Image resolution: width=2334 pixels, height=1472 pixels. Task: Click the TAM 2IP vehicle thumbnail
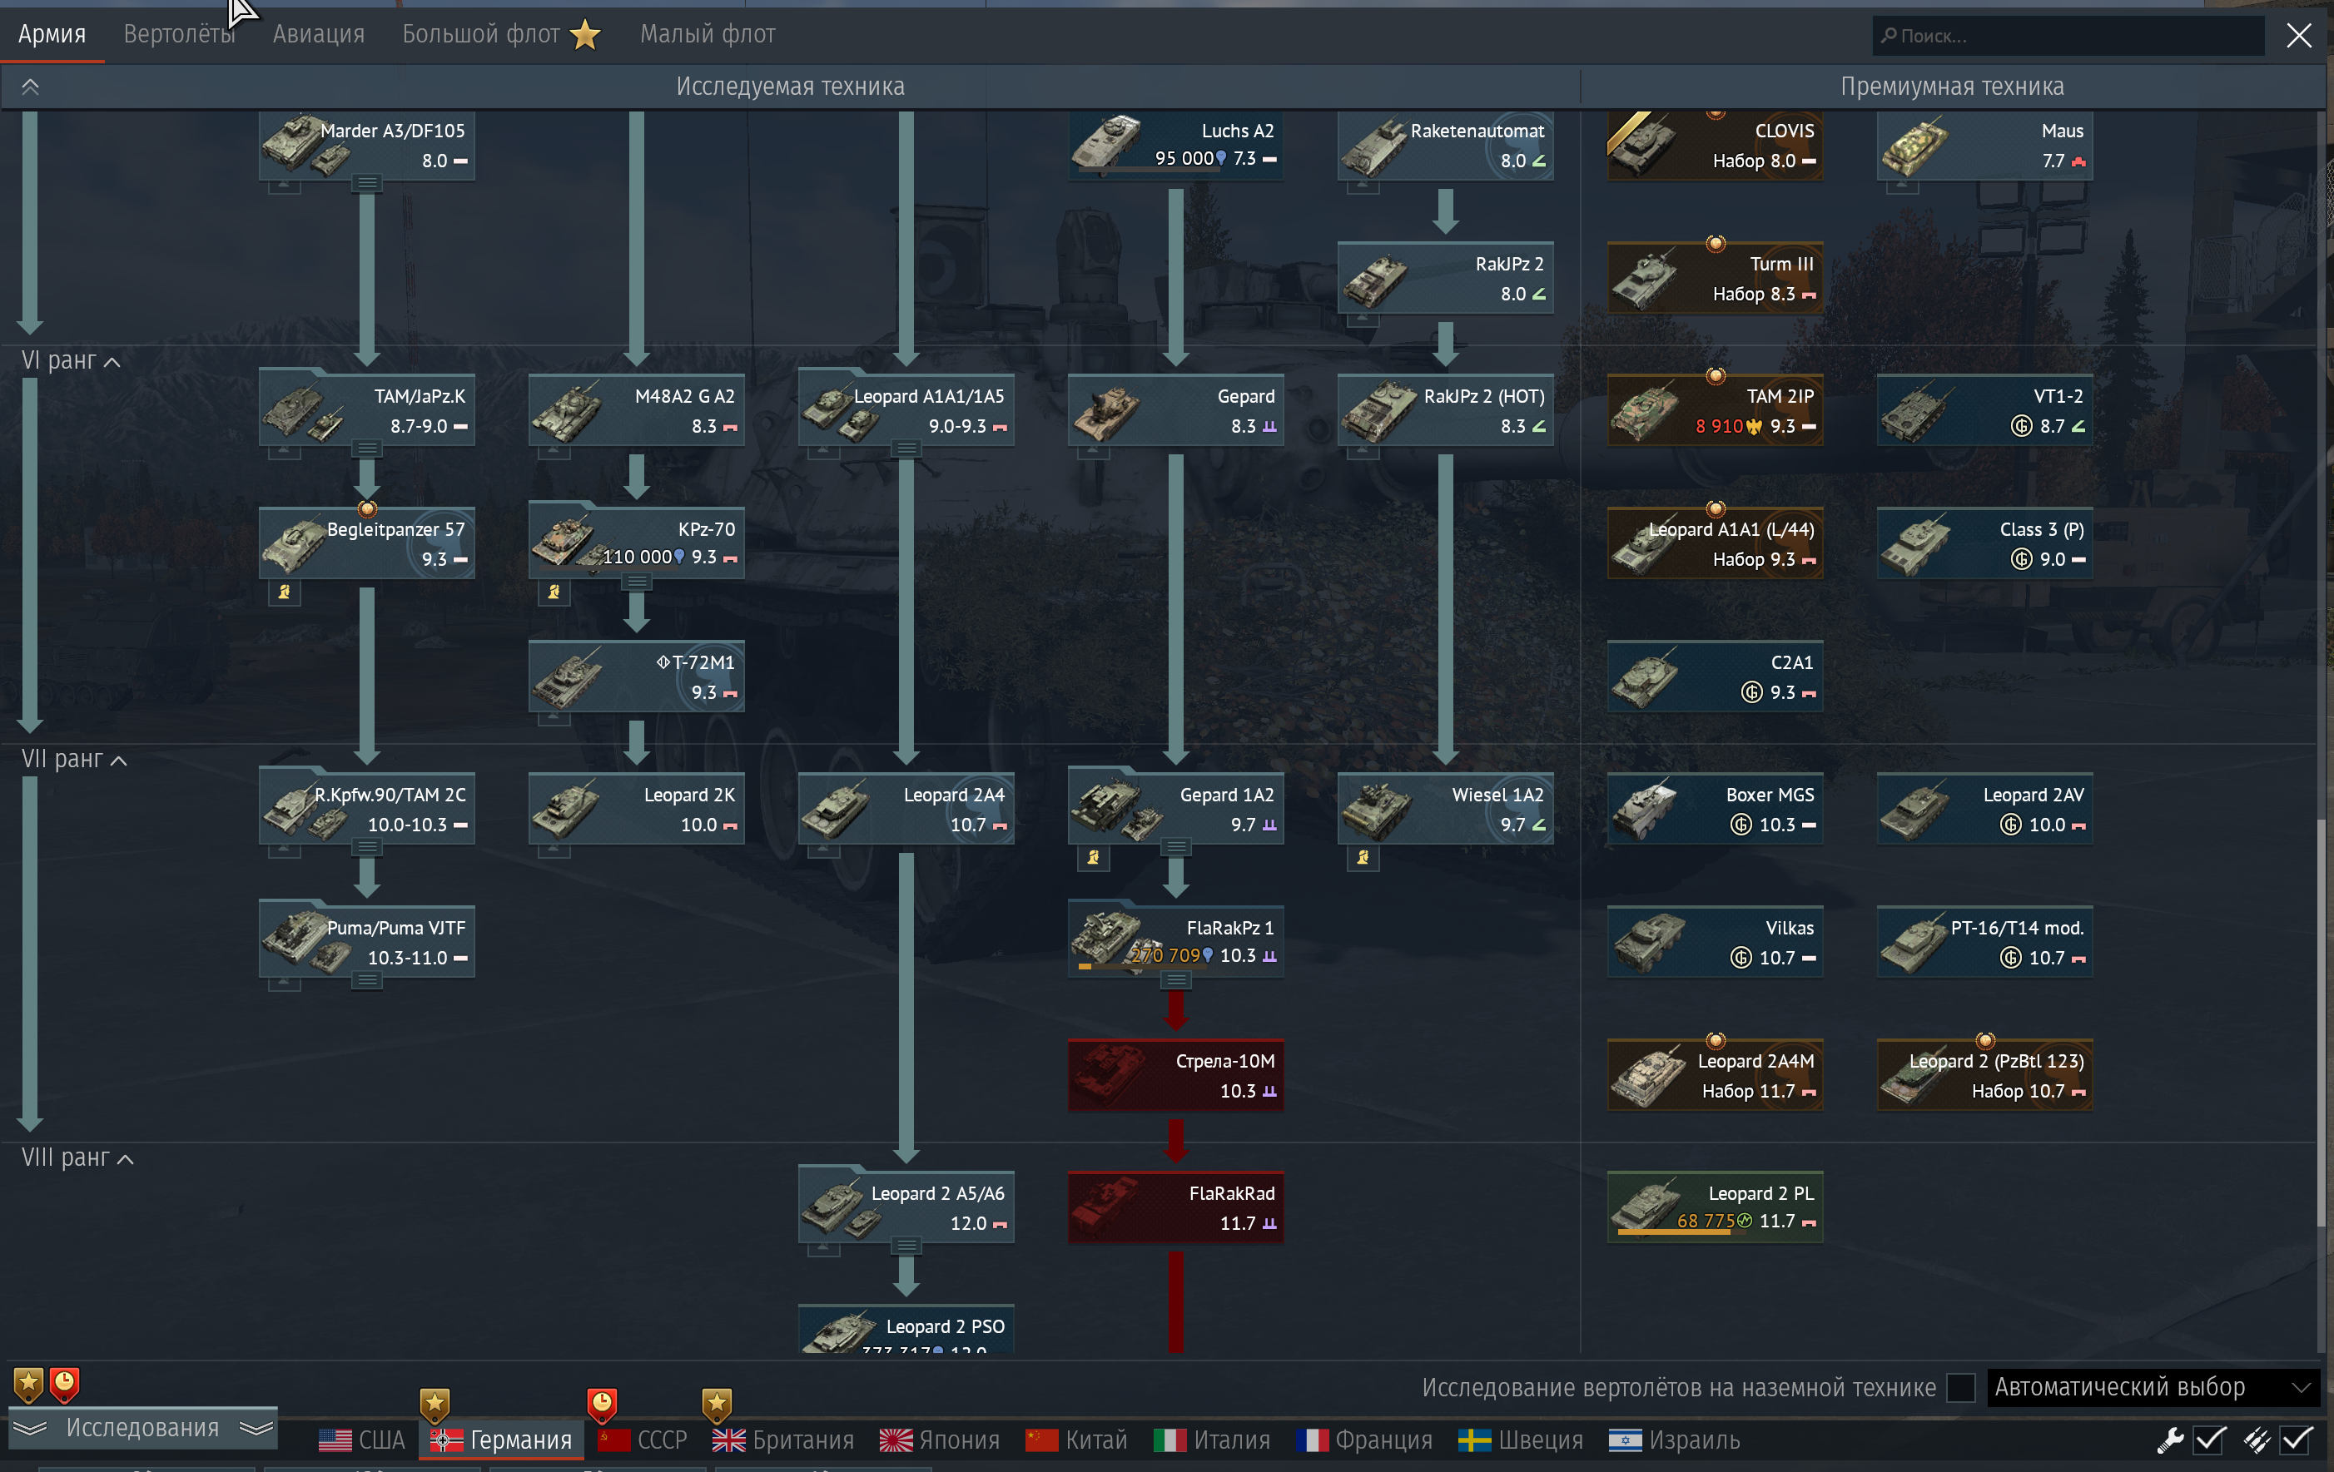(1645, 411)
